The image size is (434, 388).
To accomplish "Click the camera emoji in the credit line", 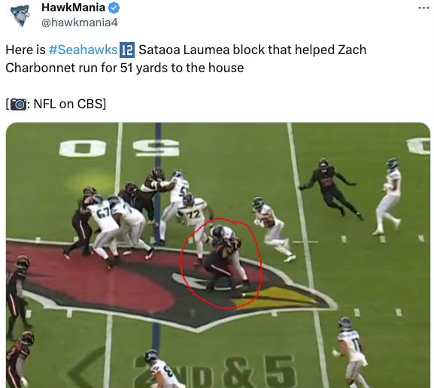I will (19, 105).
